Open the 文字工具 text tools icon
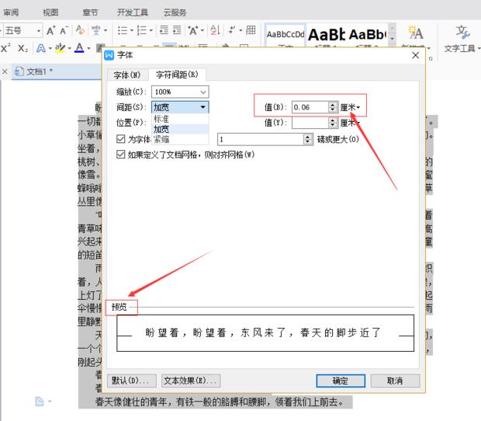The width and height of the screenshot is (481, 421). pyautogui.click(x=462, y=39)
